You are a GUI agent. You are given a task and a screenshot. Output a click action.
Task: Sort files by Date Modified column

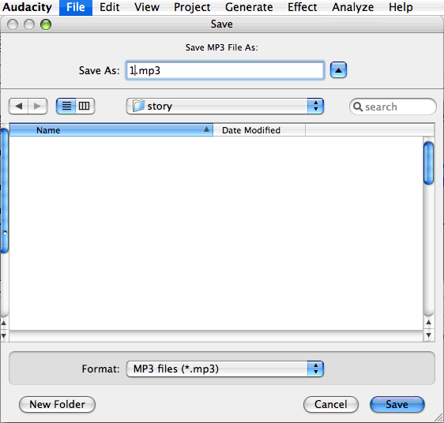tap(259, 130)
